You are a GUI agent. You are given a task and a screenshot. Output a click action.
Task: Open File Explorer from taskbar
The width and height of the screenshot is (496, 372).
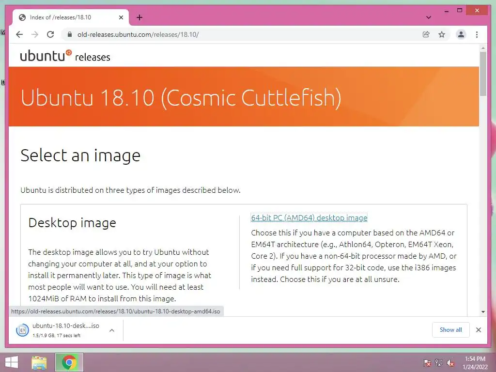tap(39, 362)
